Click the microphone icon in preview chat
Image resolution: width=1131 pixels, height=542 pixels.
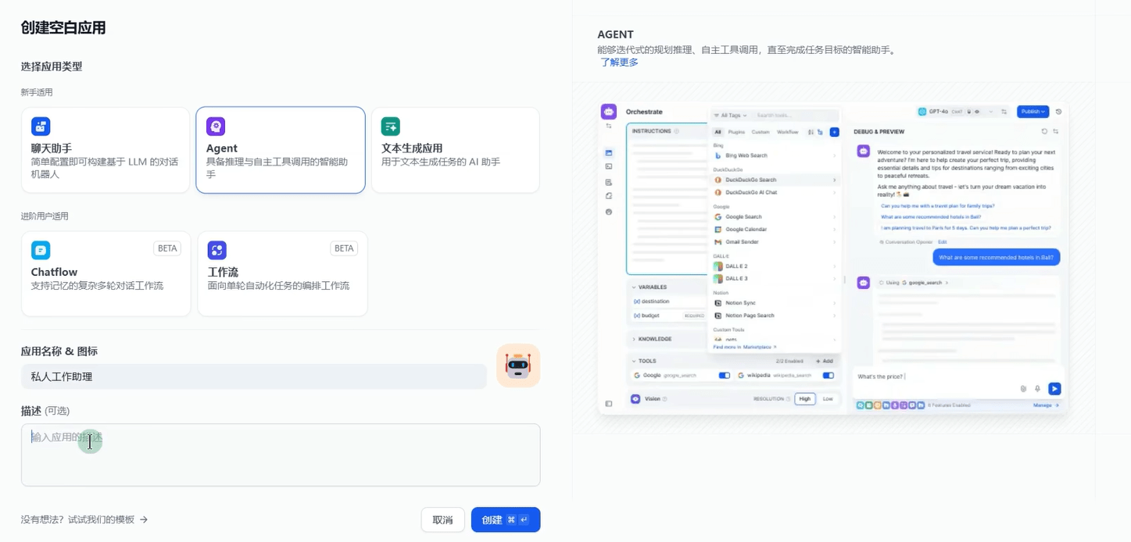(x=1038, y=388)
